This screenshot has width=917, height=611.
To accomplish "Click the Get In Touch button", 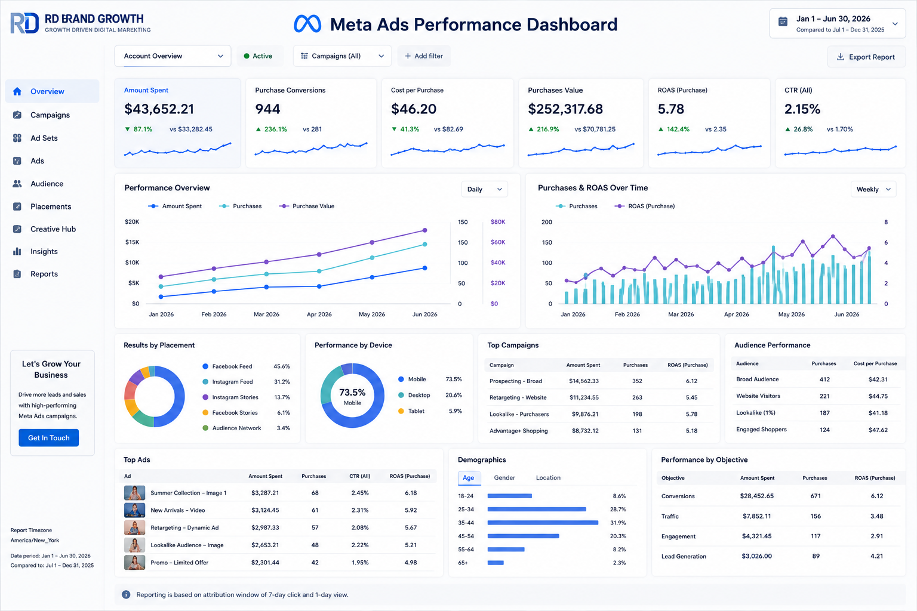I will coord(49,438).
